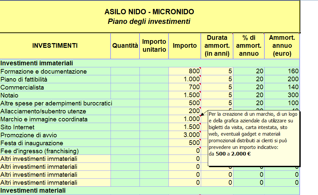Click the 'Allacciamento/subentro utenze' row label

pos(43,111)
